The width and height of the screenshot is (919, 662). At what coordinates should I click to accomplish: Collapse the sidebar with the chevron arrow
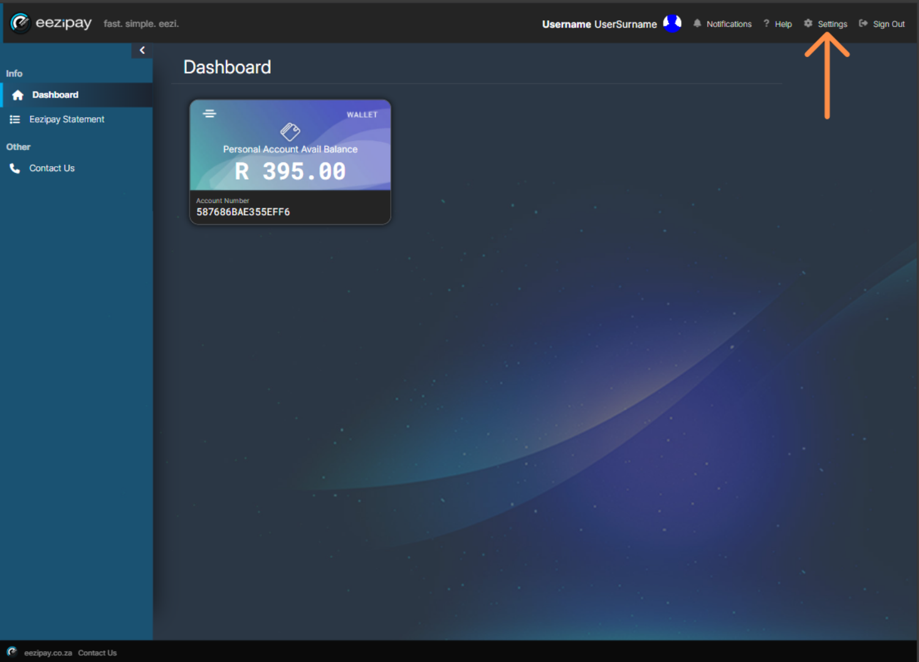142,50
